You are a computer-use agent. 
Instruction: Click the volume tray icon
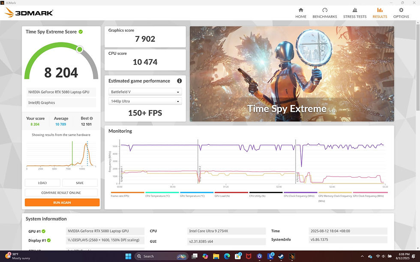pyautogui.click(x=383, y=256)
